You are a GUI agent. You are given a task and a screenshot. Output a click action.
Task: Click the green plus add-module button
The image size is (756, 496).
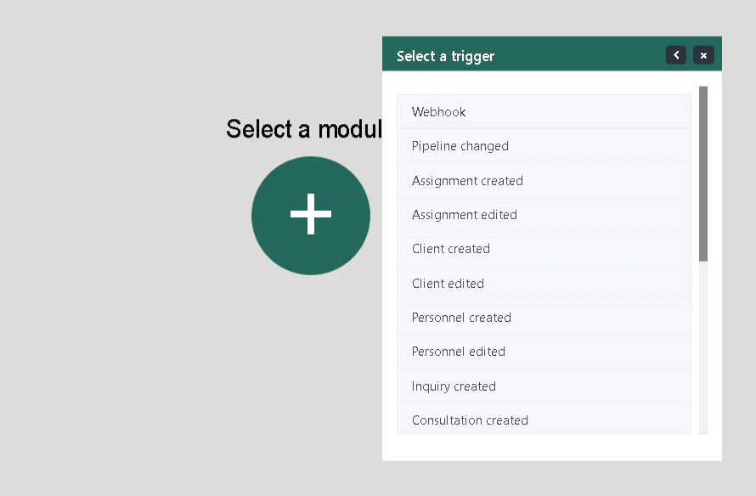tap(311, 216)
